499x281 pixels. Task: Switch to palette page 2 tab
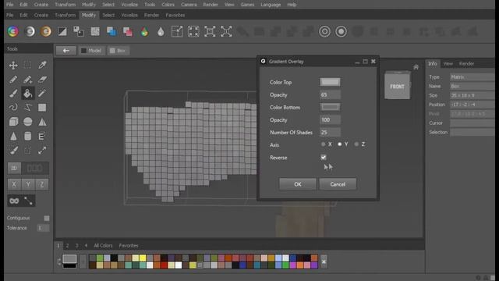68,246
